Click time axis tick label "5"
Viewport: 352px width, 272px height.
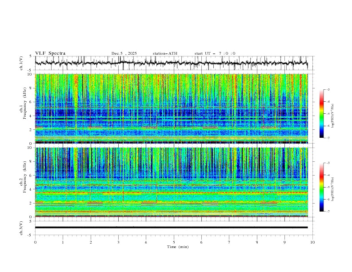(x=174, y=242)
